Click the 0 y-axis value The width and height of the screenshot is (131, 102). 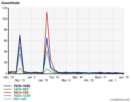click(x=6, y=74)
